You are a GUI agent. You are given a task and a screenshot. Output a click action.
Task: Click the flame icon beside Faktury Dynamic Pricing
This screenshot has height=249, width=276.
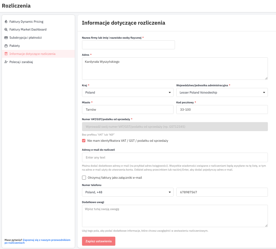(x=6, y=22)
